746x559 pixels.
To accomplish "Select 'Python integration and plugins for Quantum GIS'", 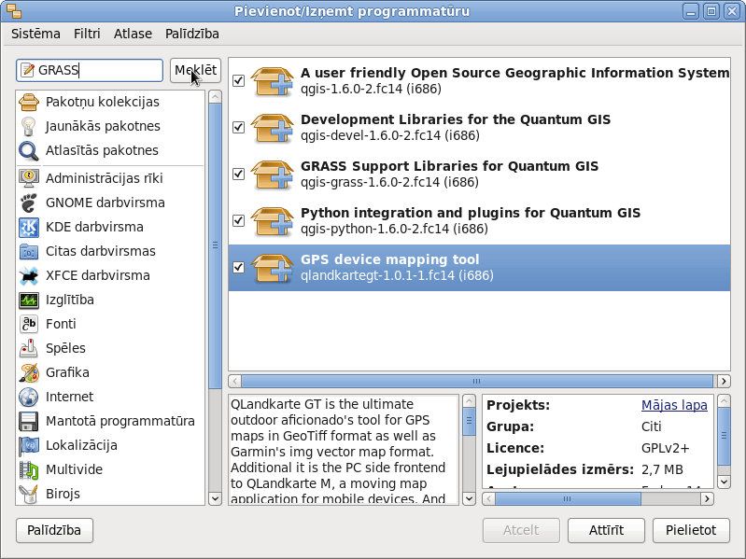I will (479, 220).
